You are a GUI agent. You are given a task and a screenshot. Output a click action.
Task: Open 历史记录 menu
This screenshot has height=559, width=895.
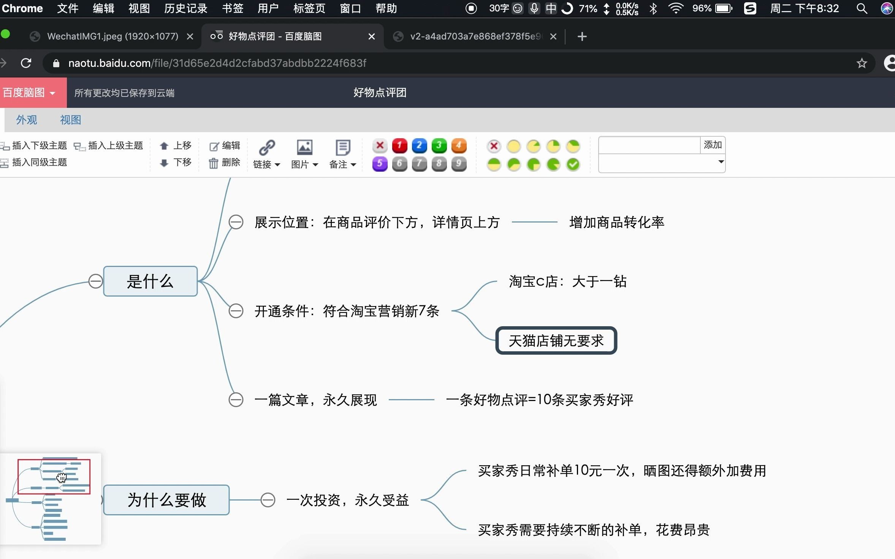pos(186,8)
